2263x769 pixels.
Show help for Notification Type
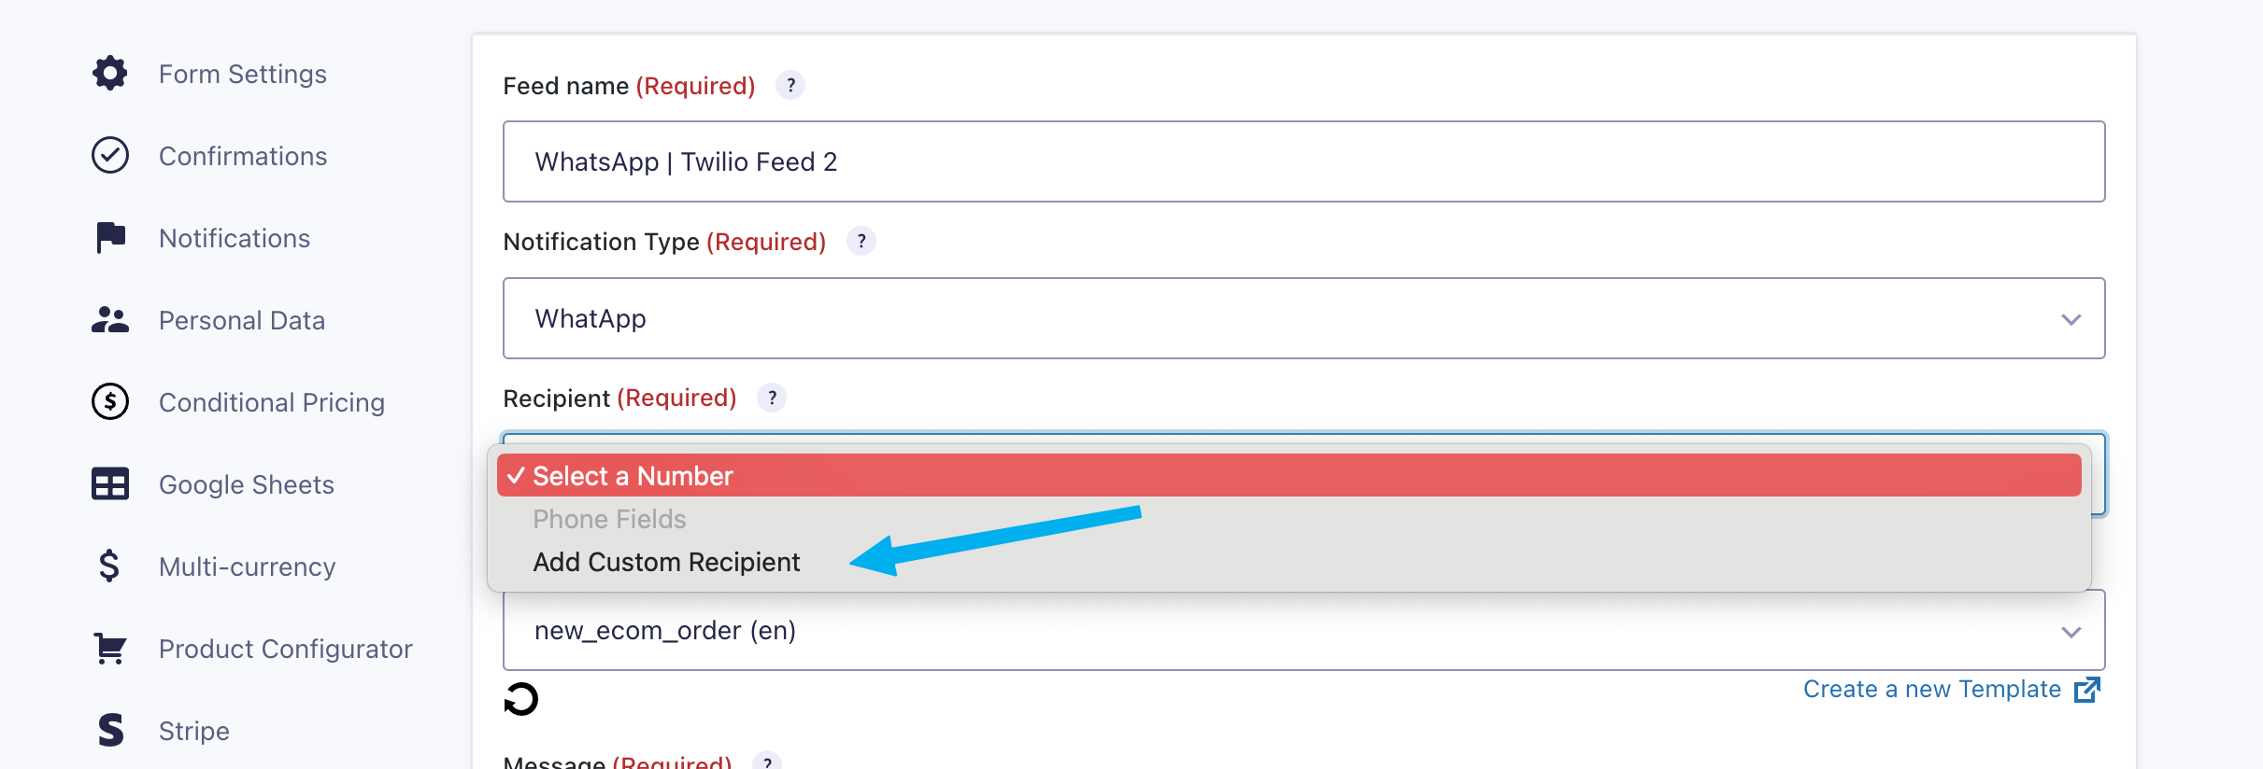pos(861,242)
